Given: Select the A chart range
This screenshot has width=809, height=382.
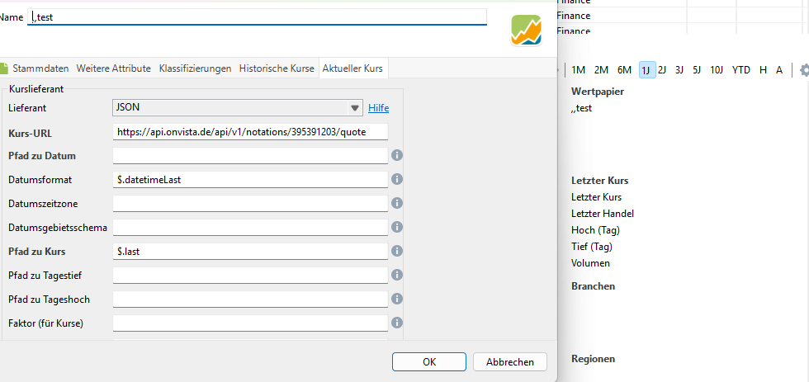Looking at the screenshot, I should click(x=779, y=70).
